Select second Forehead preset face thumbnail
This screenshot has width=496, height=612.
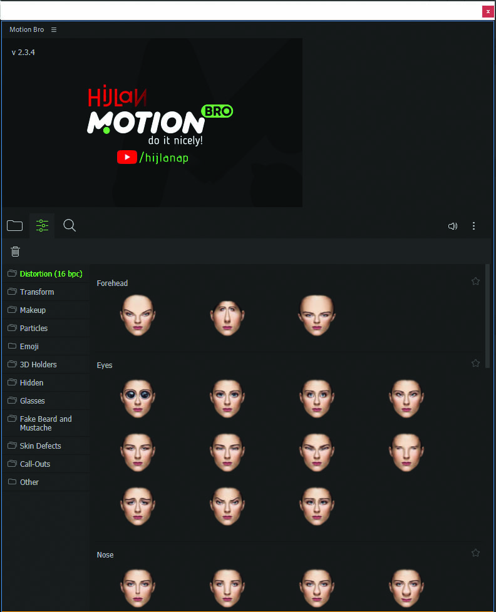pos(227,318)
